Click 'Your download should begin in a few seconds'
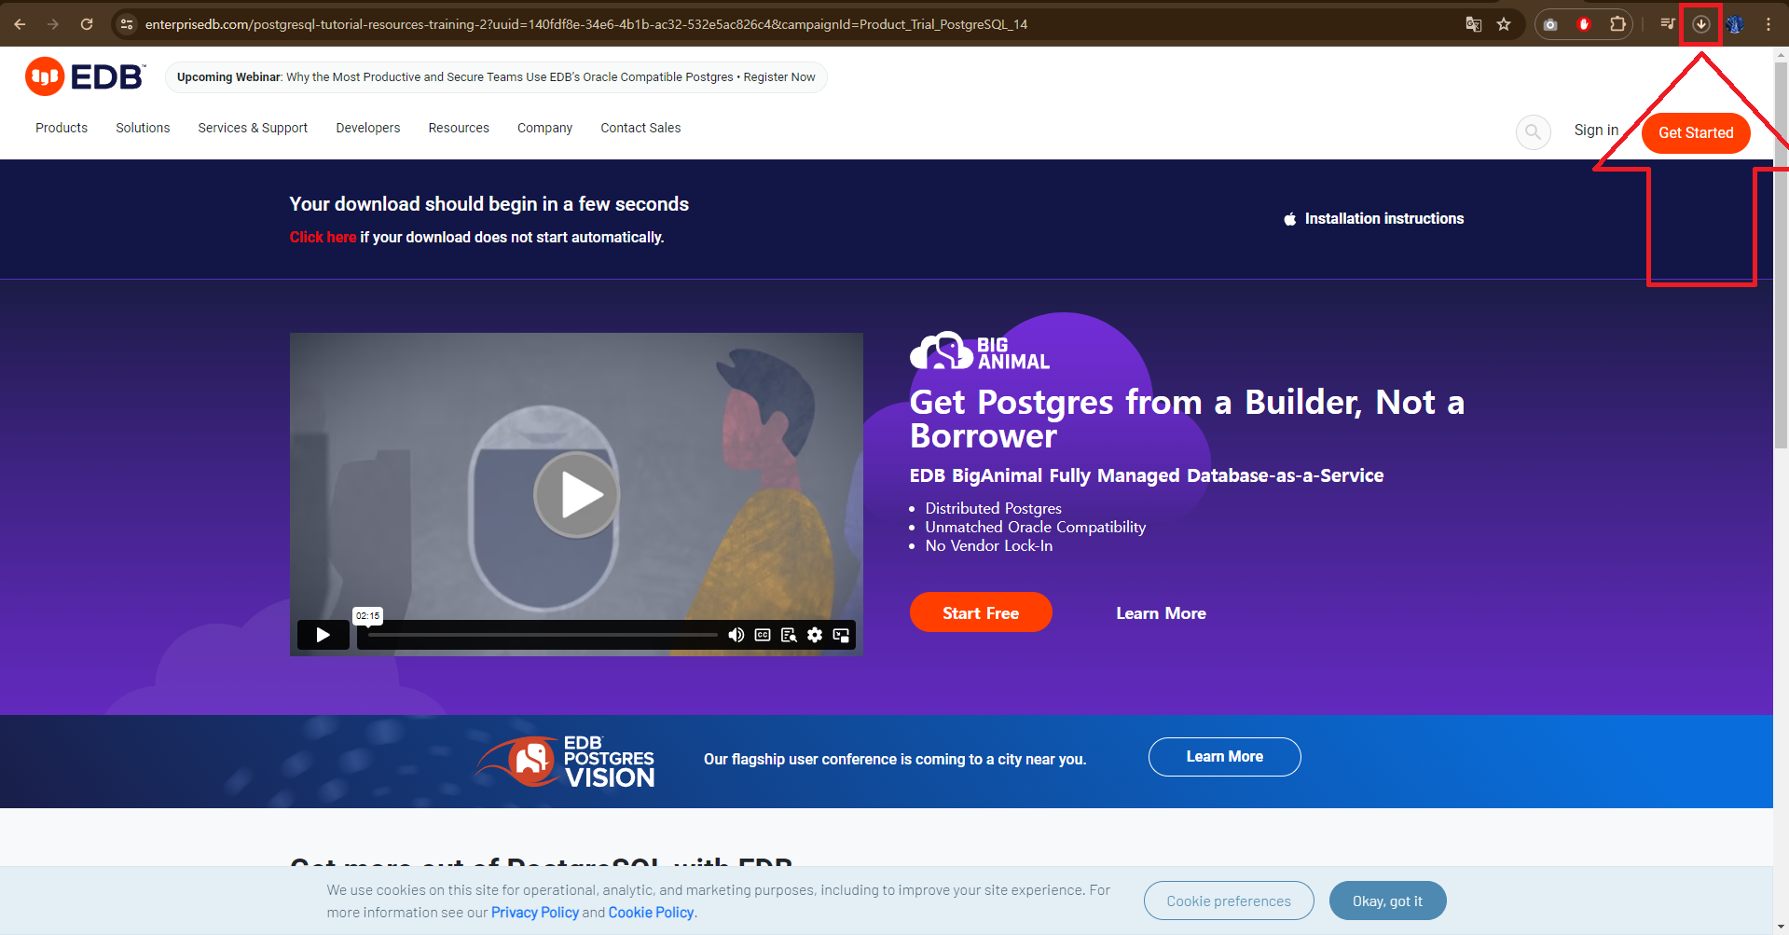Image resolution: width=1789 pixels, height=935 pixels. tap(489, 204)
